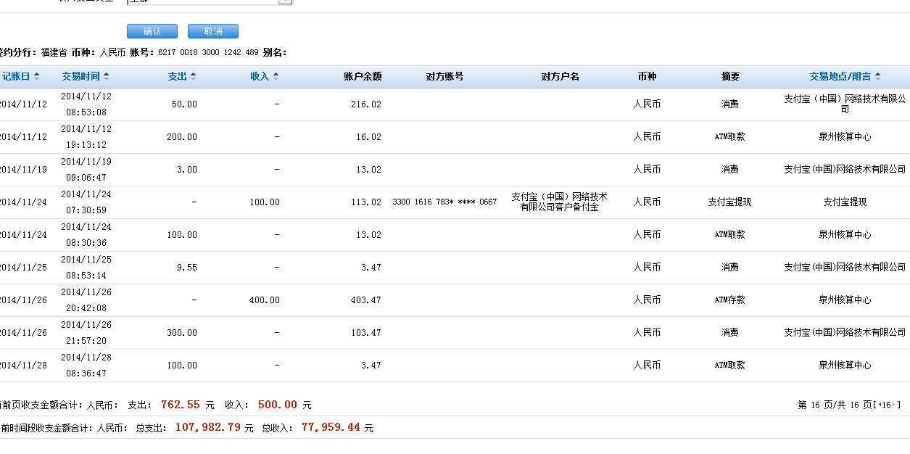Screen dimensions: 910x454
Task: Sort by the 记账日 column header text
Action: [16, 77]
